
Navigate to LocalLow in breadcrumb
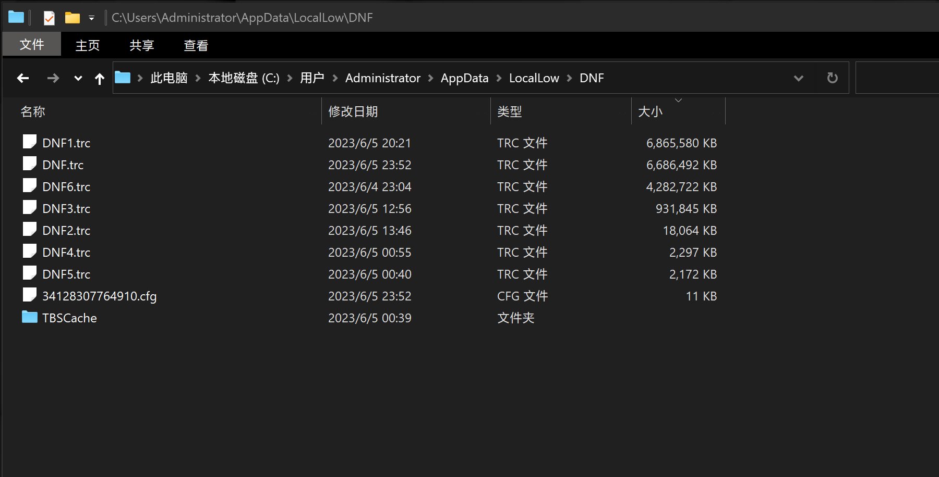tap(534, 78)
